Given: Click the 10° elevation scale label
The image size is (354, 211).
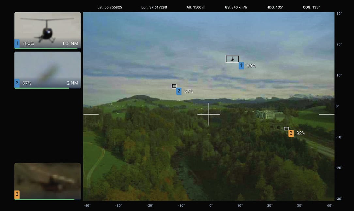Looking at the screenshot, I should pyautogui.click(x=339, y=75).
